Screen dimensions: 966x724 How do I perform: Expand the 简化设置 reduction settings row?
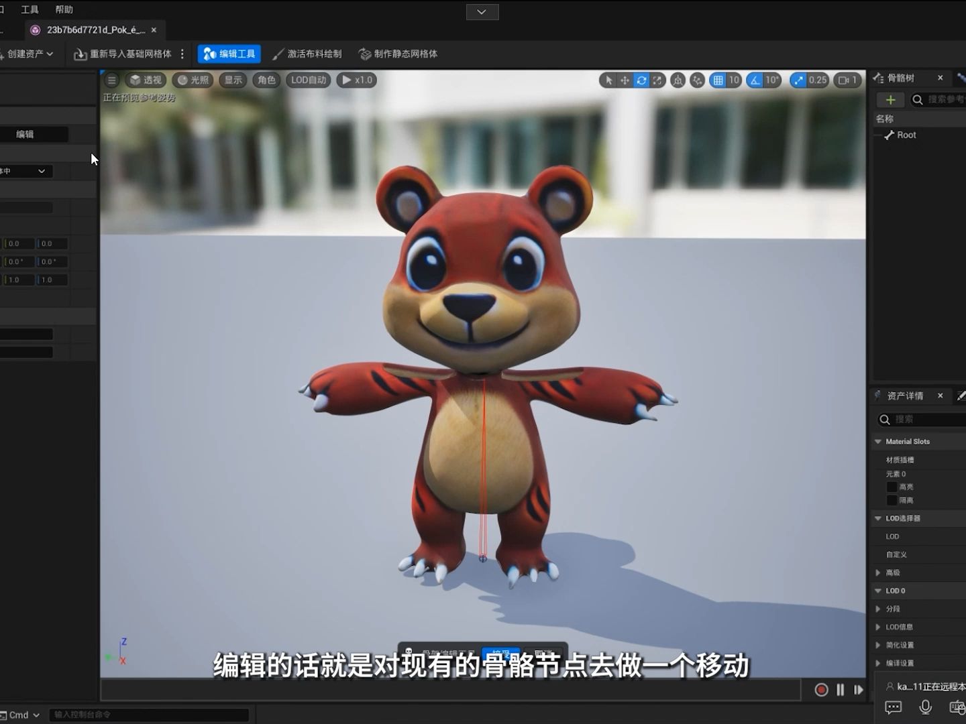coord(878,646)
